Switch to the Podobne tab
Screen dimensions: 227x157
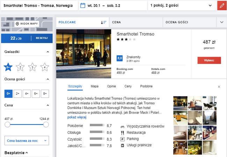point(146,86)
